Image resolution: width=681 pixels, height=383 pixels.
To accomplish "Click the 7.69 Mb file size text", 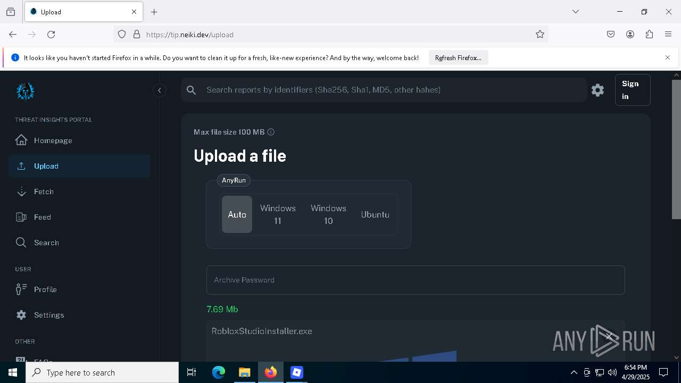I will 222,309.
